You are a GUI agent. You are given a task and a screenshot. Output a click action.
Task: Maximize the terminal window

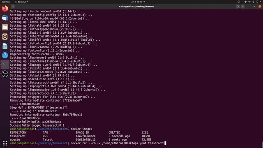click(x=254, y=7)
